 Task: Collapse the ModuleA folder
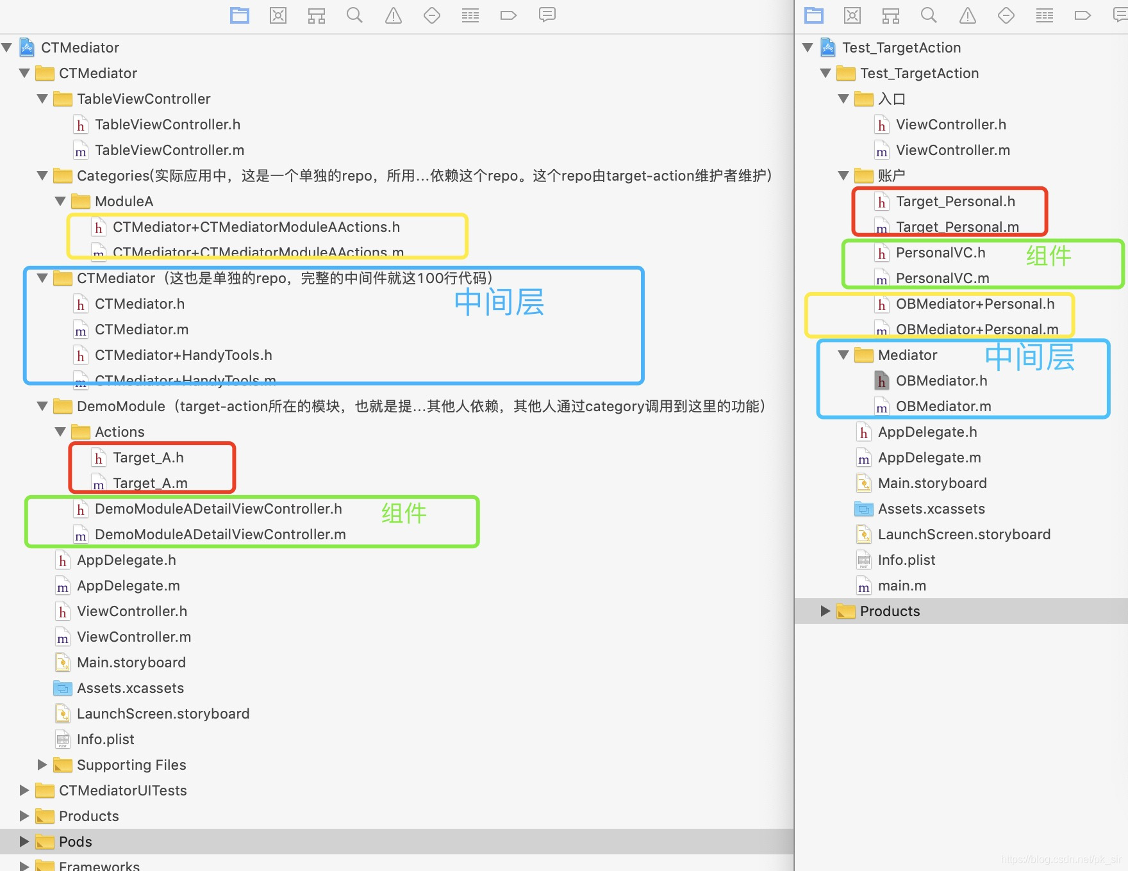click(x=61, y=201)
